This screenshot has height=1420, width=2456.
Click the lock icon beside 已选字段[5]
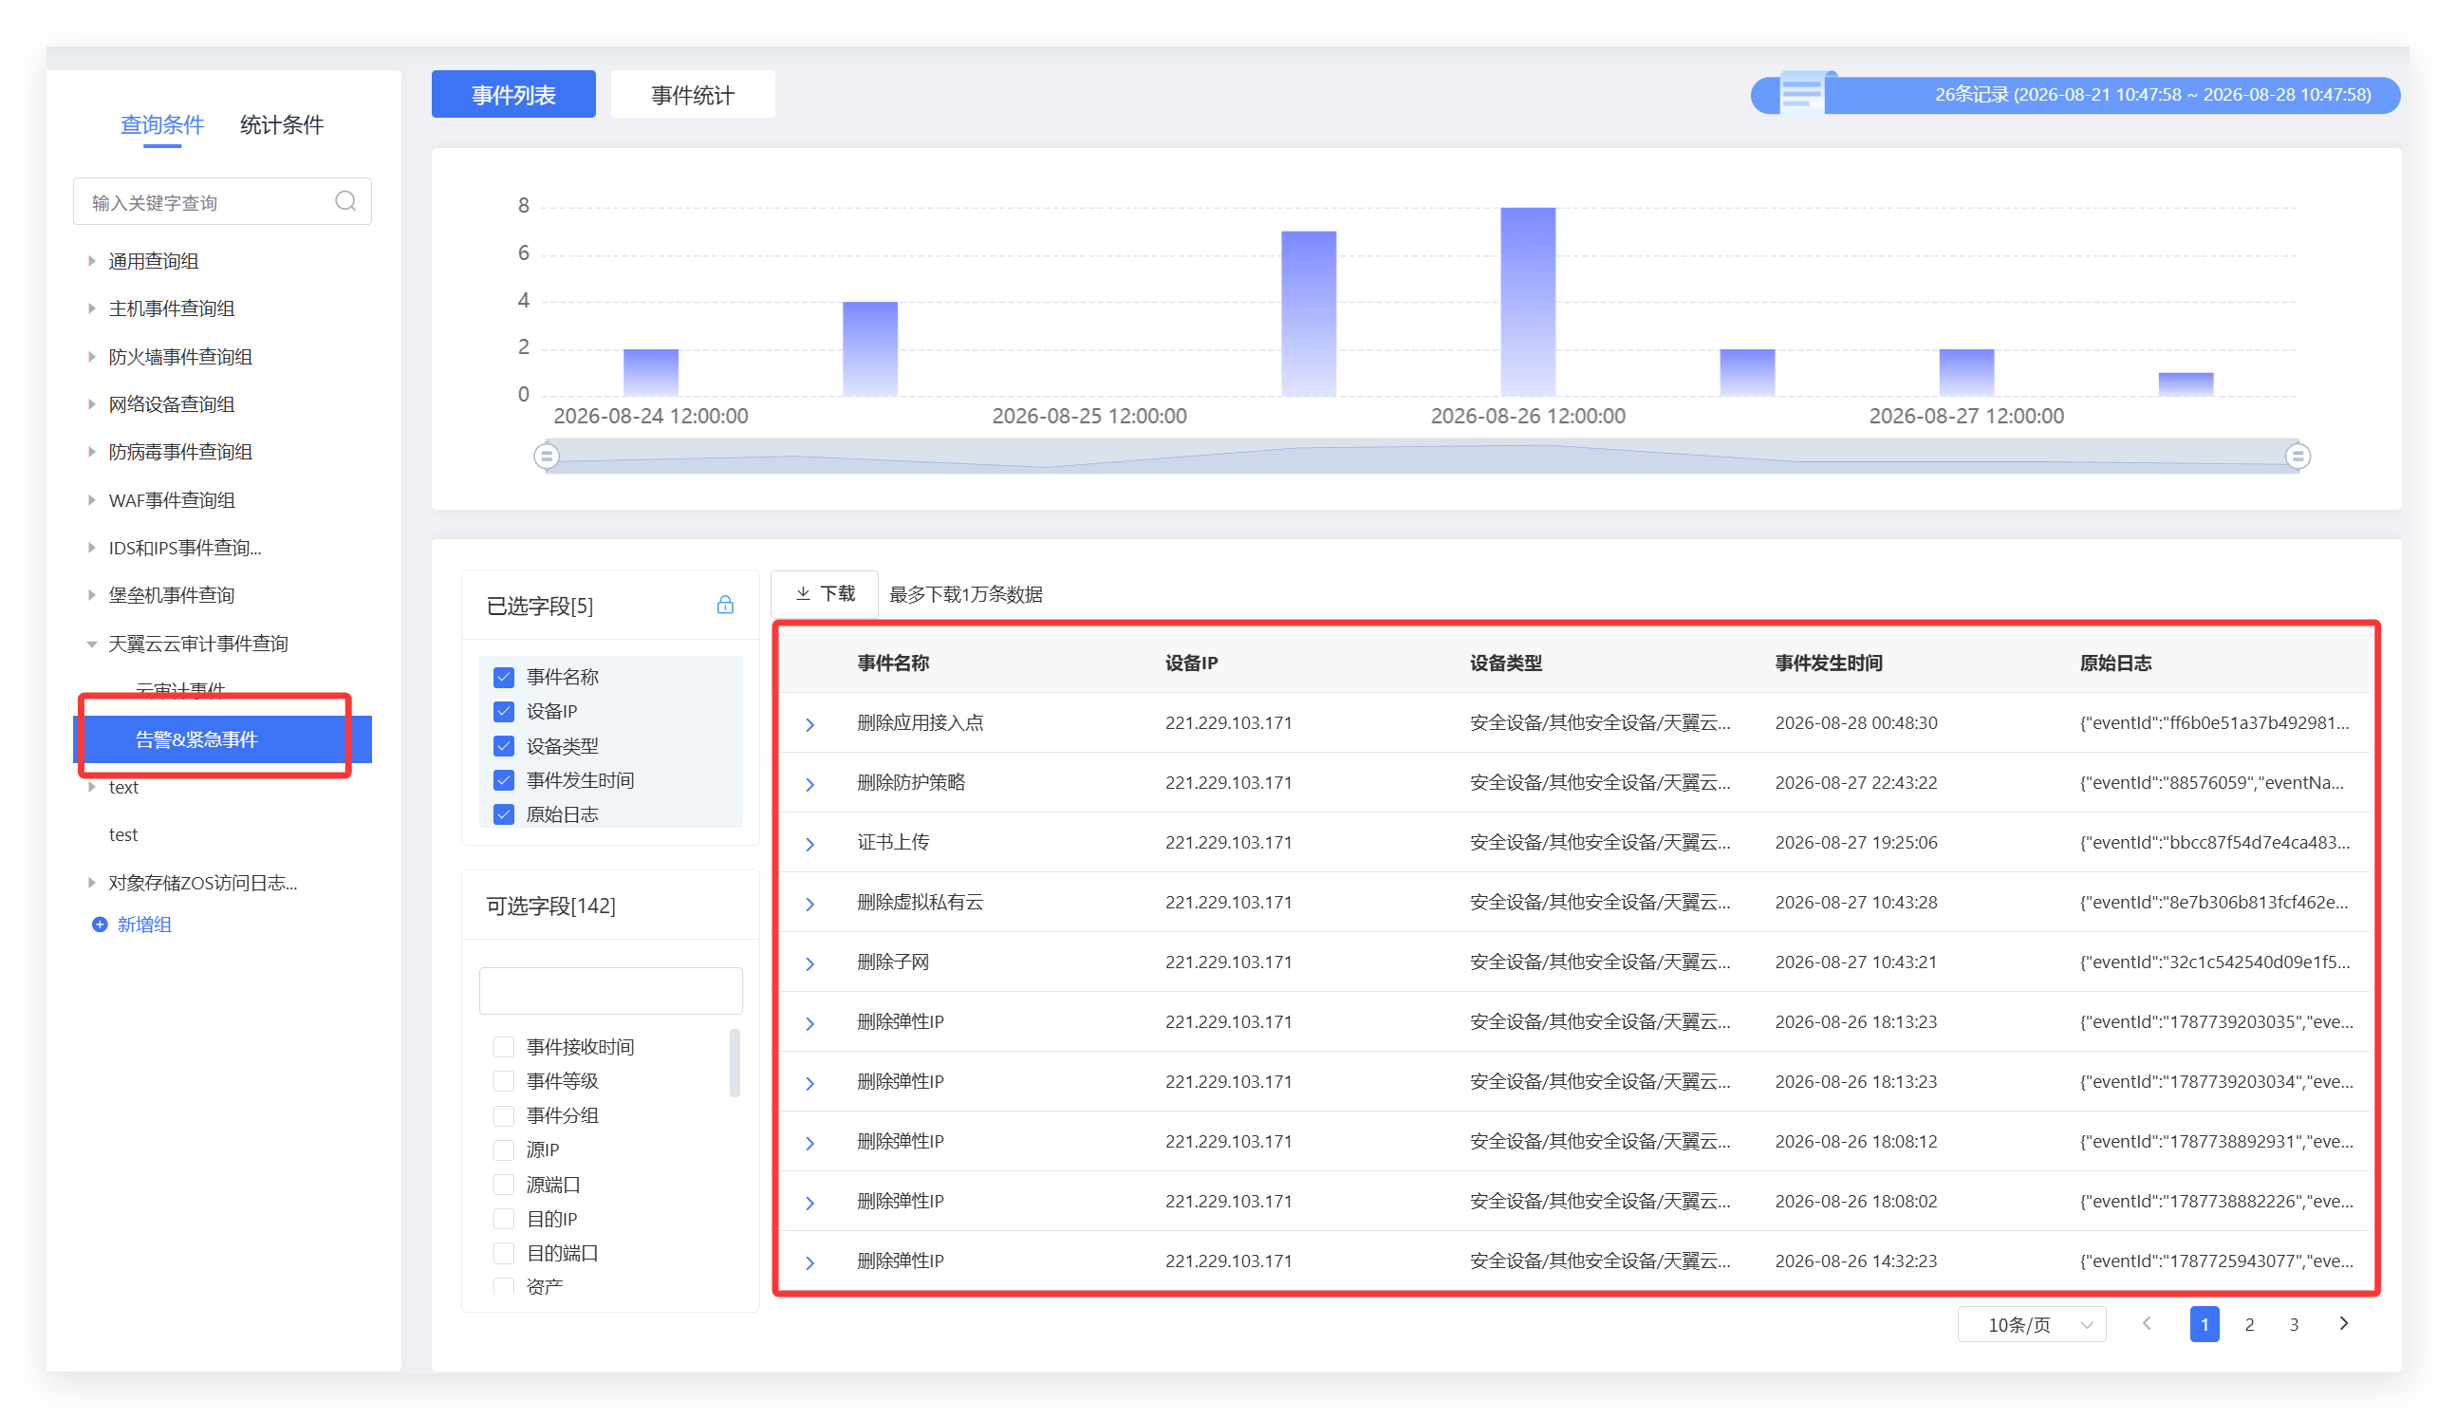coord(725,606)
